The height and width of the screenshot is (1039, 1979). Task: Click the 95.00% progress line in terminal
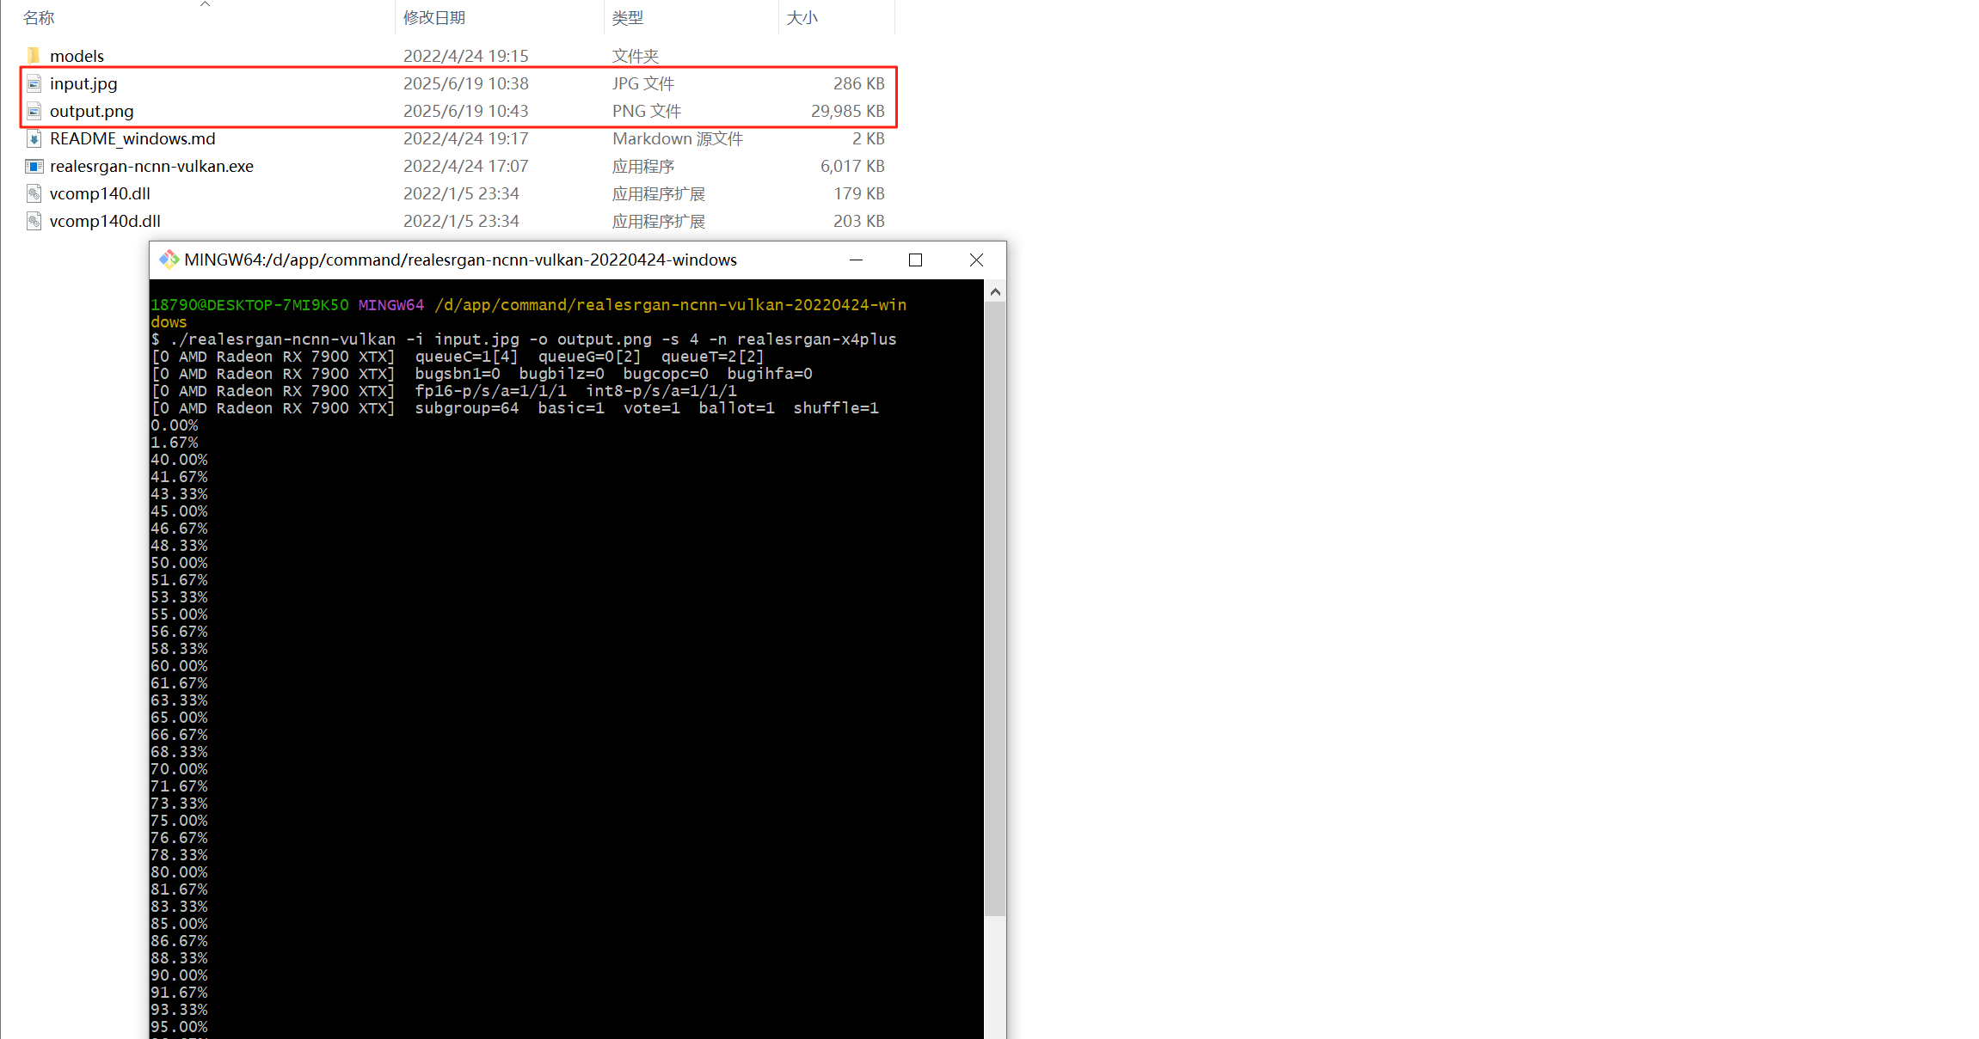pyautogui.click(x=179, y=1027)
